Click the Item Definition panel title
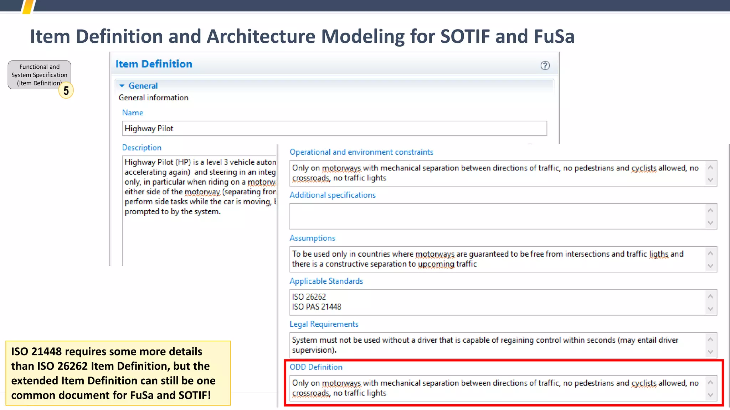Screen dimensions: 730x410 154,64
